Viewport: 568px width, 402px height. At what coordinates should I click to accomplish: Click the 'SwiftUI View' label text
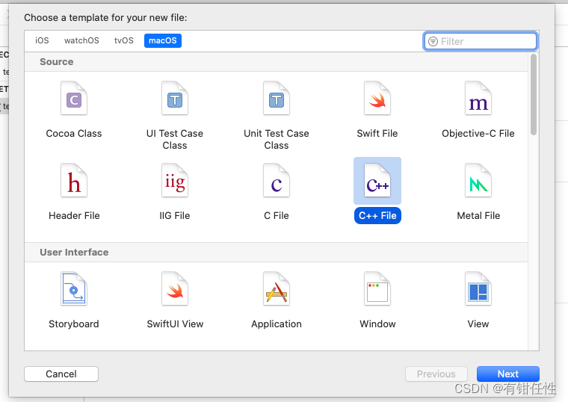[x=175, y=324]
